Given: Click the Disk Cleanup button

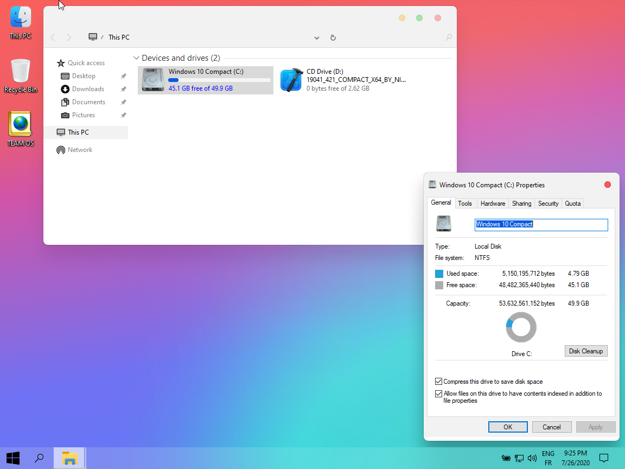Looking at the screenshot, I should [585, 351].
